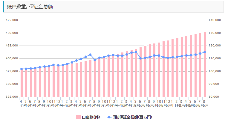Screen dimensions: 225x122
Task: Click the leftmost pink bar in the chart
Action: (x=21, y=84)
